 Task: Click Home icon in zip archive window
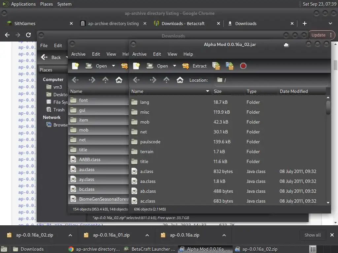tap(119, 80)
